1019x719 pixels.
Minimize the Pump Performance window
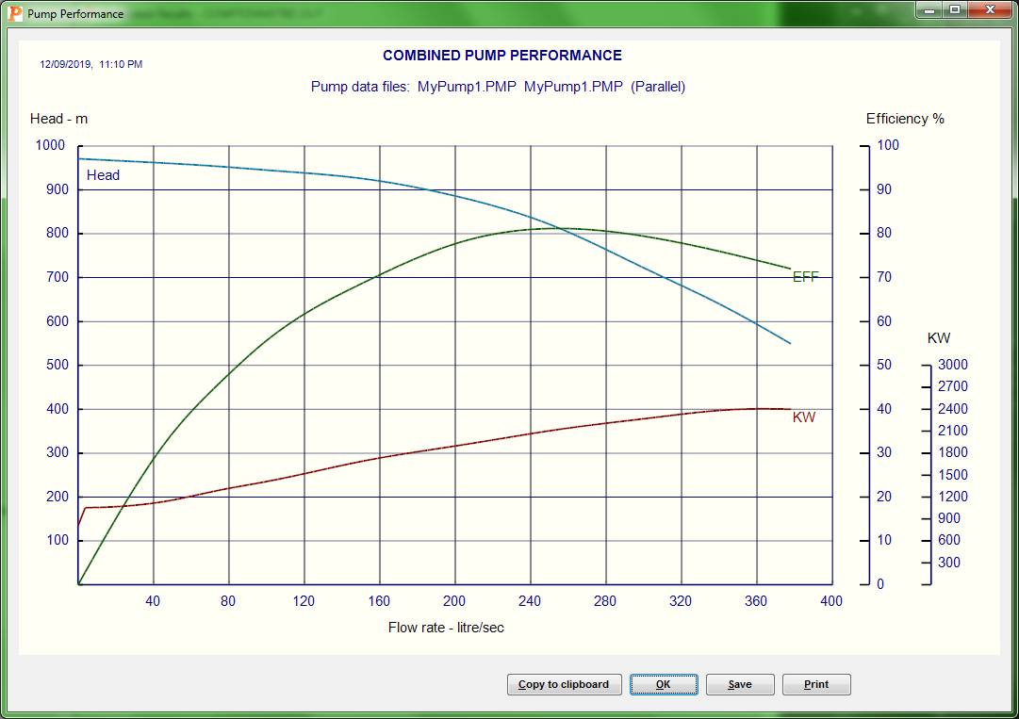pos(929,10)
